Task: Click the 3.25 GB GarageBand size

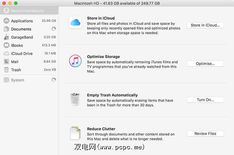Action: click(50, 37)
